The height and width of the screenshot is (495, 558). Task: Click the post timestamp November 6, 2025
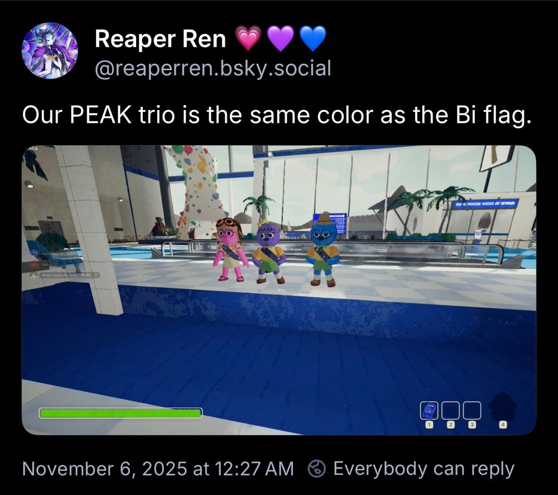click(x=158, y=469)
